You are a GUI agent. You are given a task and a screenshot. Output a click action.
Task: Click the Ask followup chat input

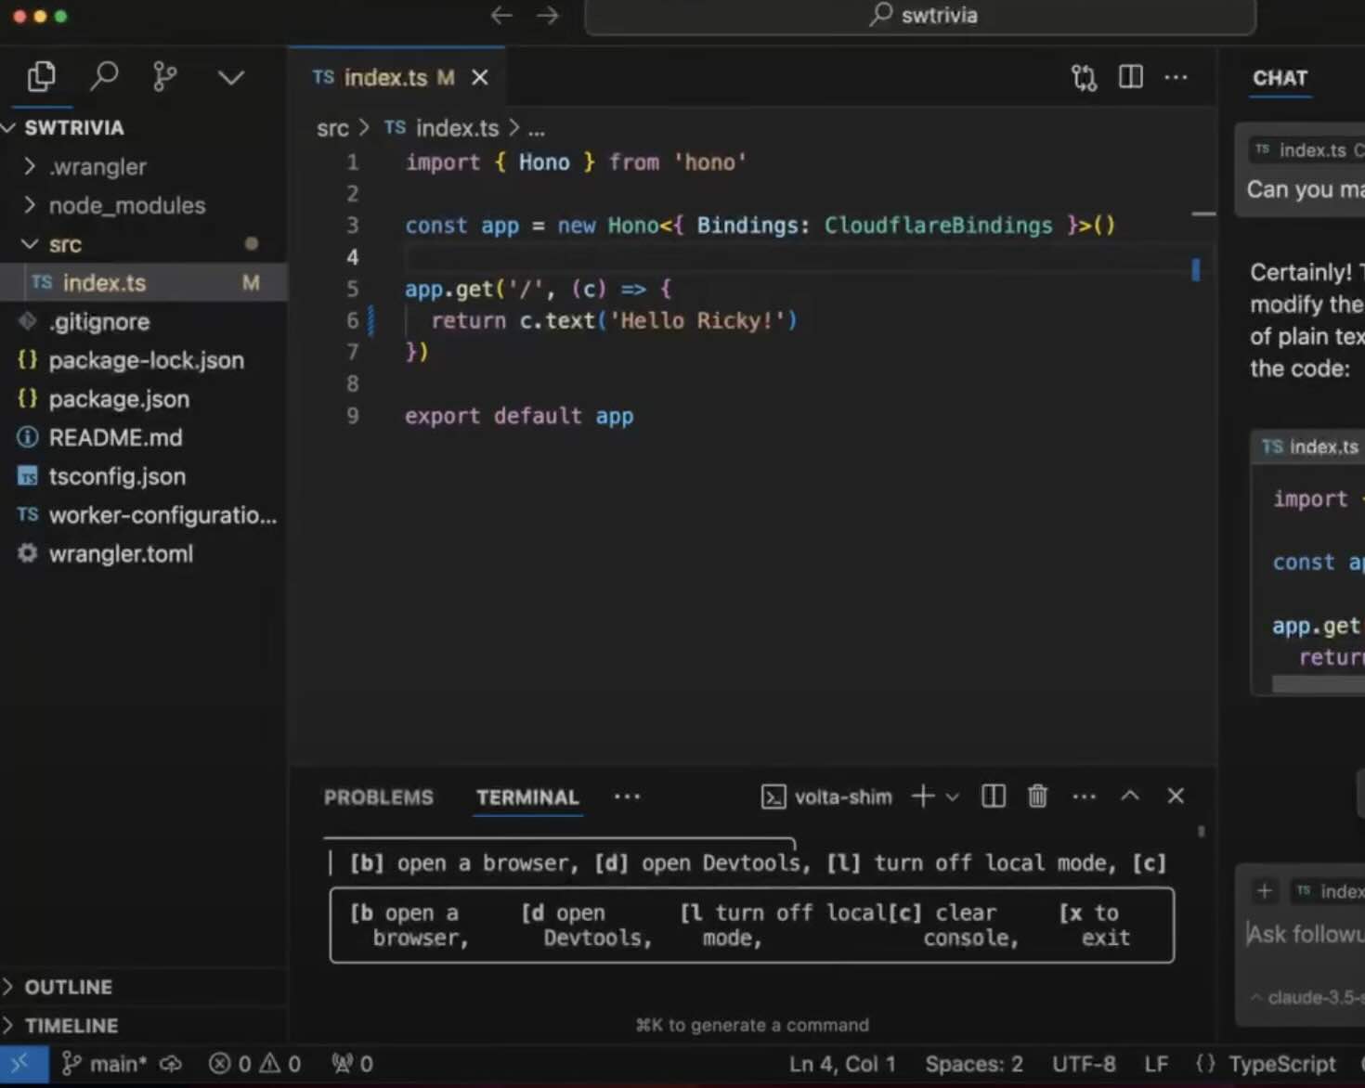(1305, 934)
